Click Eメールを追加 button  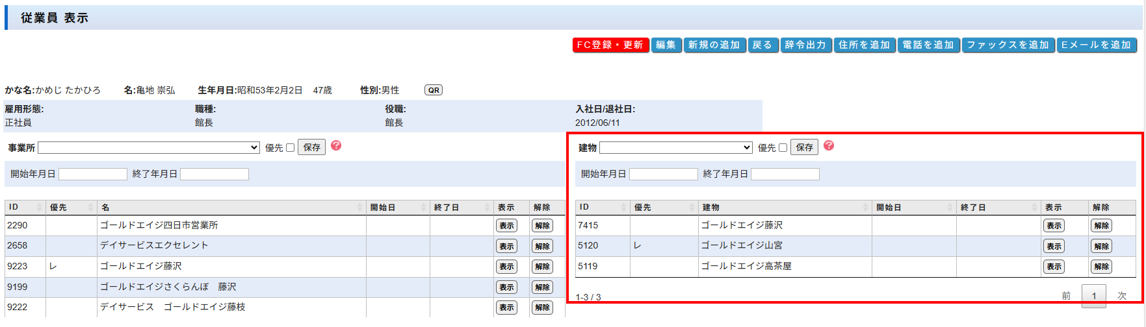[x=1096, y=45]
